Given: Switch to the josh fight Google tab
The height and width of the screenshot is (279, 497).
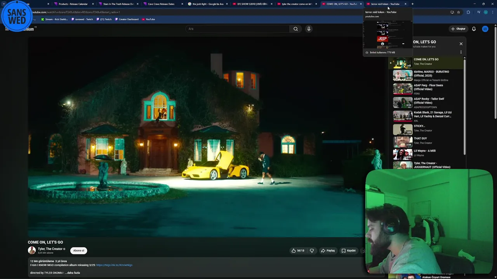Looking at the screenshot, I should point(208,4).
